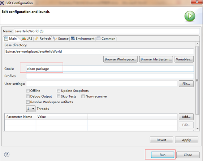Viewport: 203px width, 161px height.
Task: Open the Environment tab
Action: pyautogui.click(x=83, y=39)
